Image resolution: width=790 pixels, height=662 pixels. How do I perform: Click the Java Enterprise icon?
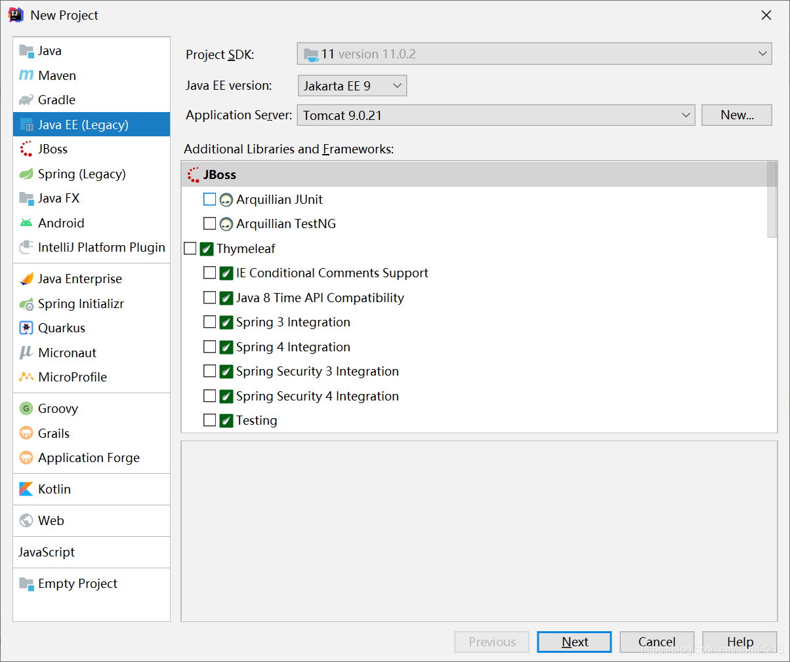click(26, 279)
